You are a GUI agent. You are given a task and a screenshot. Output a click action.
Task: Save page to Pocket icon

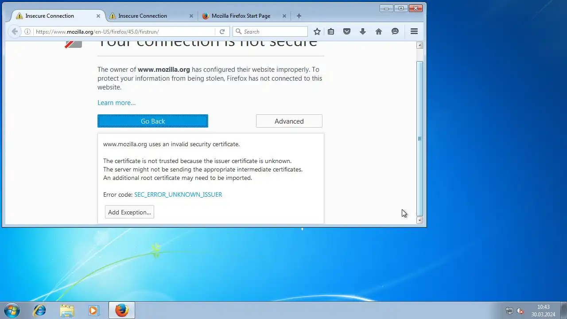point(347,31)
